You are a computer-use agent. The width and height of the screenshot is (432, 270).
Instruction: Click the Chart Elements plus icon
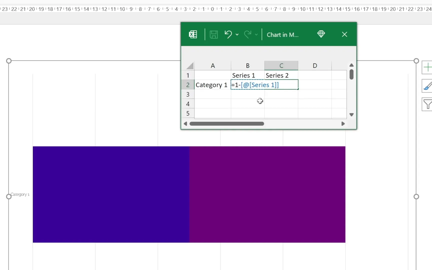pos(427,67)
